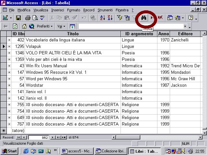The height and width of the screenshot is (155, 207).
Task: Click record number field showing 862
Action: (39, 138)
